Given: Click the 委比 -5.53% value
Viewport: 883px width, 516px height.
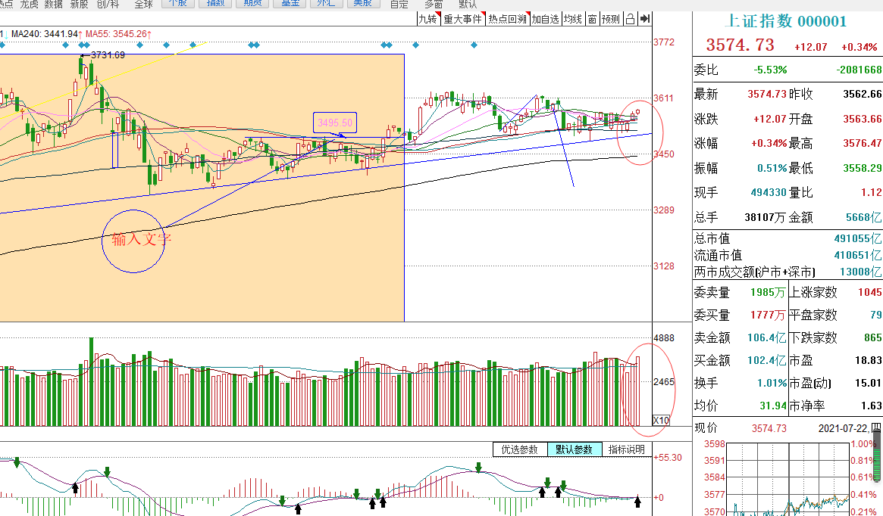Looking at the screenshot, I should tap(770, 70).
